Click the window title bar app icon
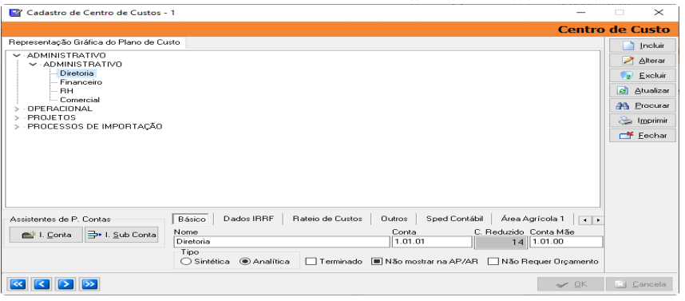The height and width of the screenshot is (301, 685). tap(15, 13)
